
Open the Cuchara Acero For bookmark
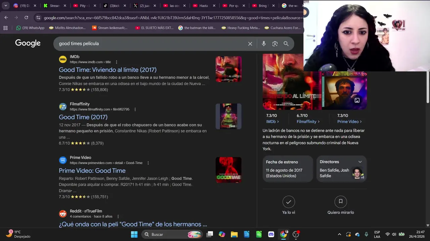[x=283, y=28]
